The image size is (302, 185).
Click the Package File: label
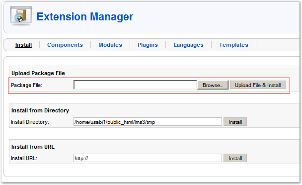coord(27,85)
